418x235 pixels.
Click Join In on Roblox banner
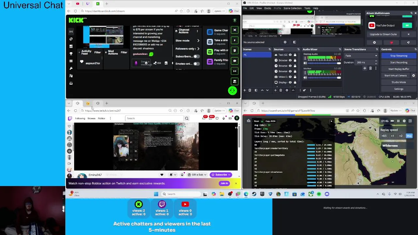pos(224,183)
